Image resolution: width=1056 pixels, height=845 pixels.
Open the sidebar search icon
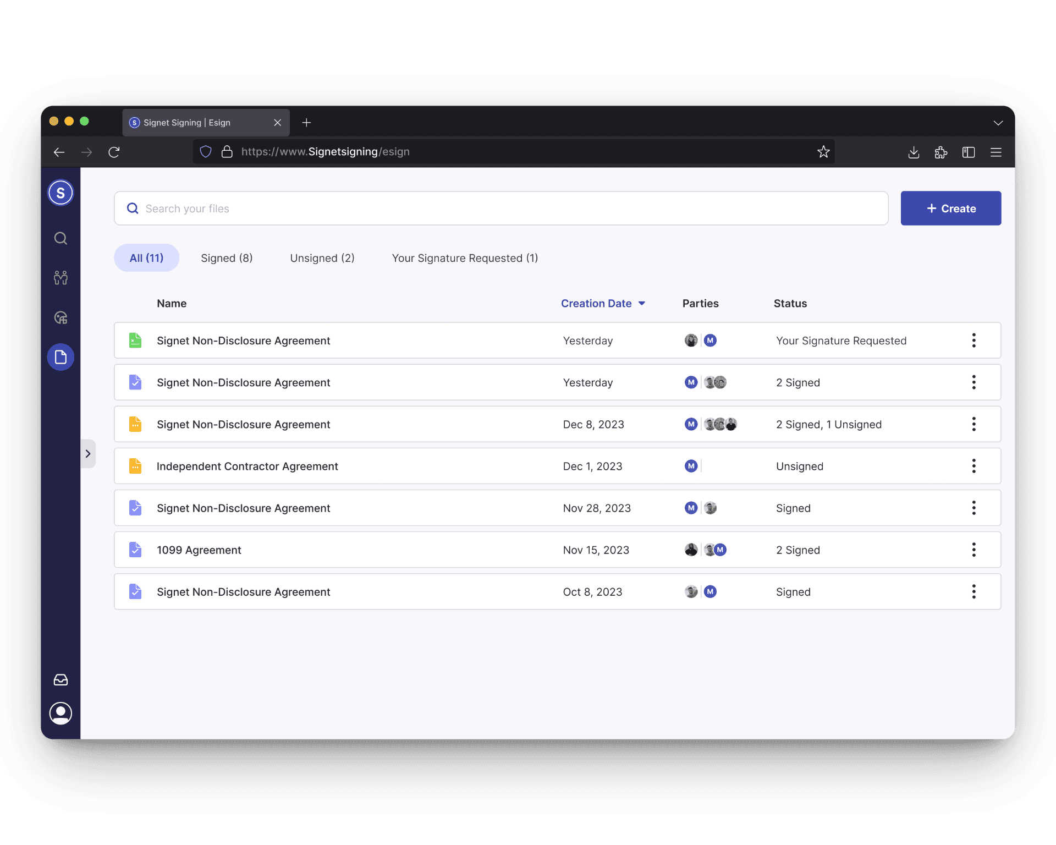point(61,238)
